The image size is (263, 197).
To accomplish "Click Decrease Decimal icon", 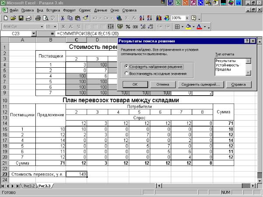I will [x=150, y=27].
